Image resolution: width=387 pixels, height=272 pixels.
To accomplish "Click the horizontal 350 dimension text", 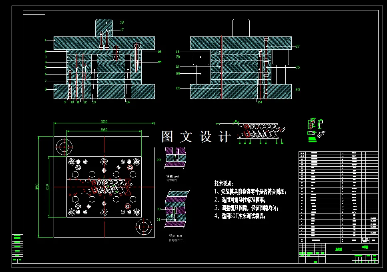I will [104, 121].
